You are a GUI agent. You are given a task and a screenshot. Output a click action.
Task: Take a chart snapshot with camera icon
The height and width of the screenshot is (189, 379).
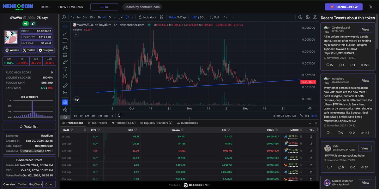(315, 17)
